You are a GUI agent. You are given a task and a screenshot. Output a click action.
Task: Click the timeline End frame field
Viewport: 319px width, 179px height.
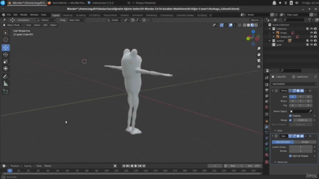click(x=254, y=166)
